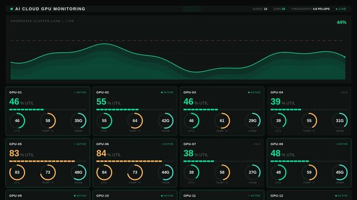Select the GPU-09 card title
Viewport: 357px width, 200px height.
[x=16, y=196]
